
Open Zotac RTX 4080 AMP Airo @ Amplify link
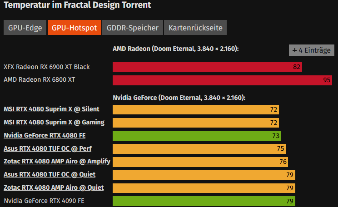pyautogui.click(x=57, y=162)
